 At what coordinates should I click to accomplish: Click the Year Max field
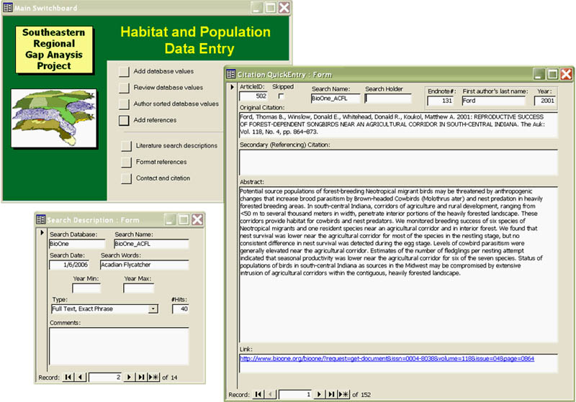click(x=138, y=288)
